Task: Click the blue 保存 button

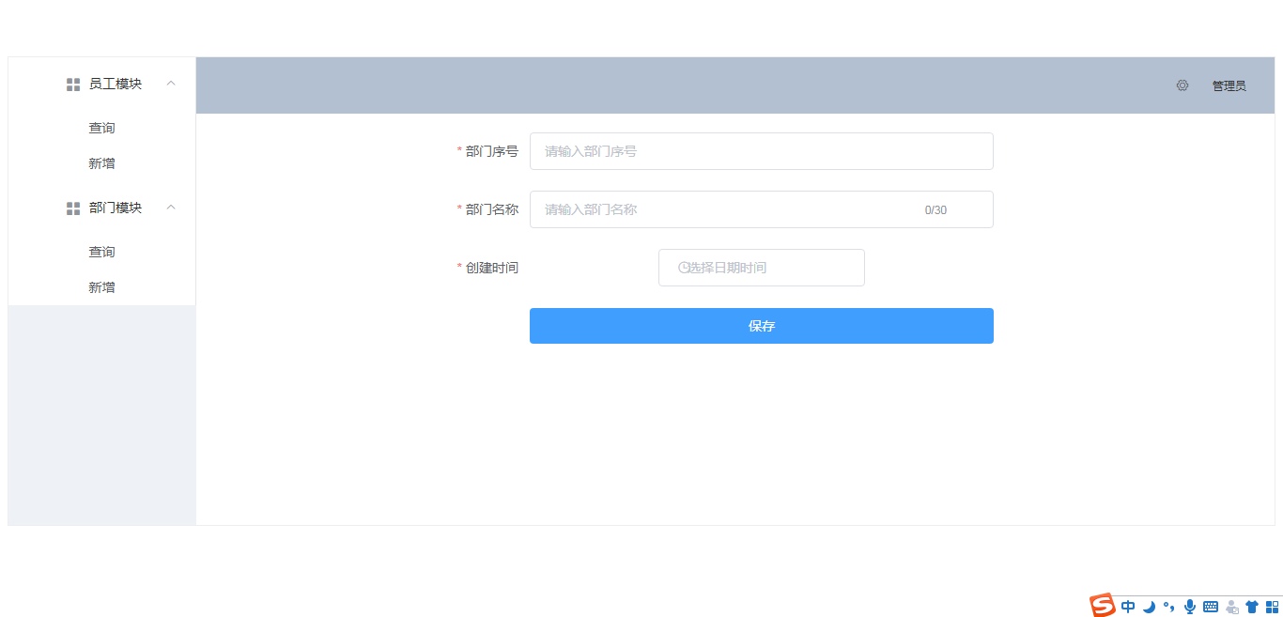Action: click(762, 326)
